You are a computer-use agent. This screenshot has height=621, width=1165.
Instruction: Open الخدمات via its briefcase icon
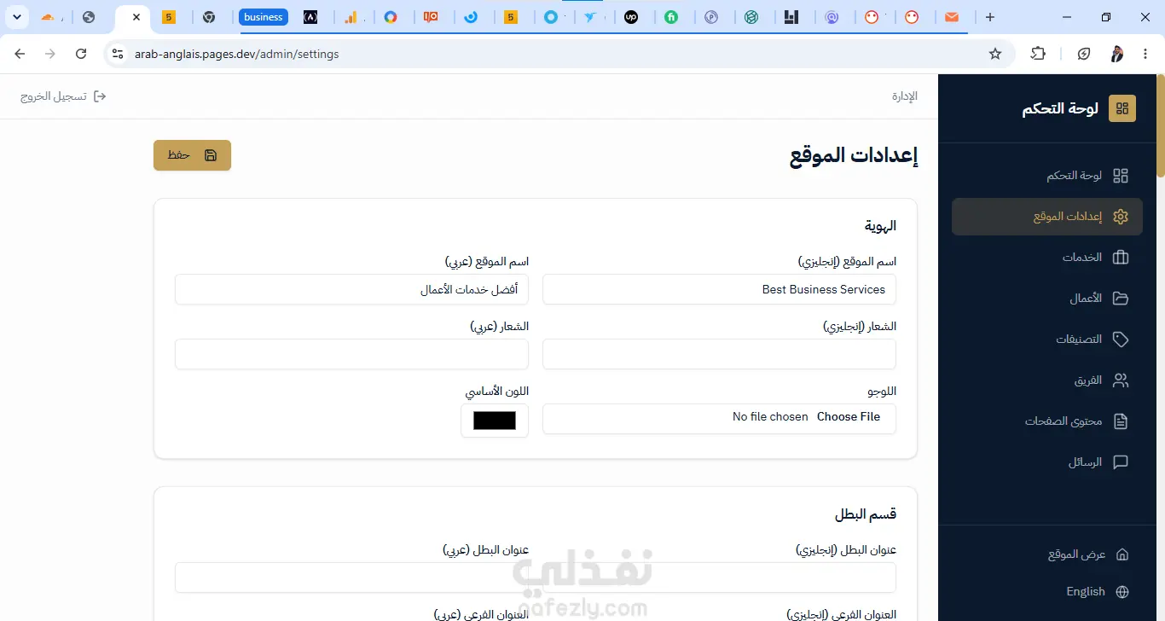(x=1121, y=258)
